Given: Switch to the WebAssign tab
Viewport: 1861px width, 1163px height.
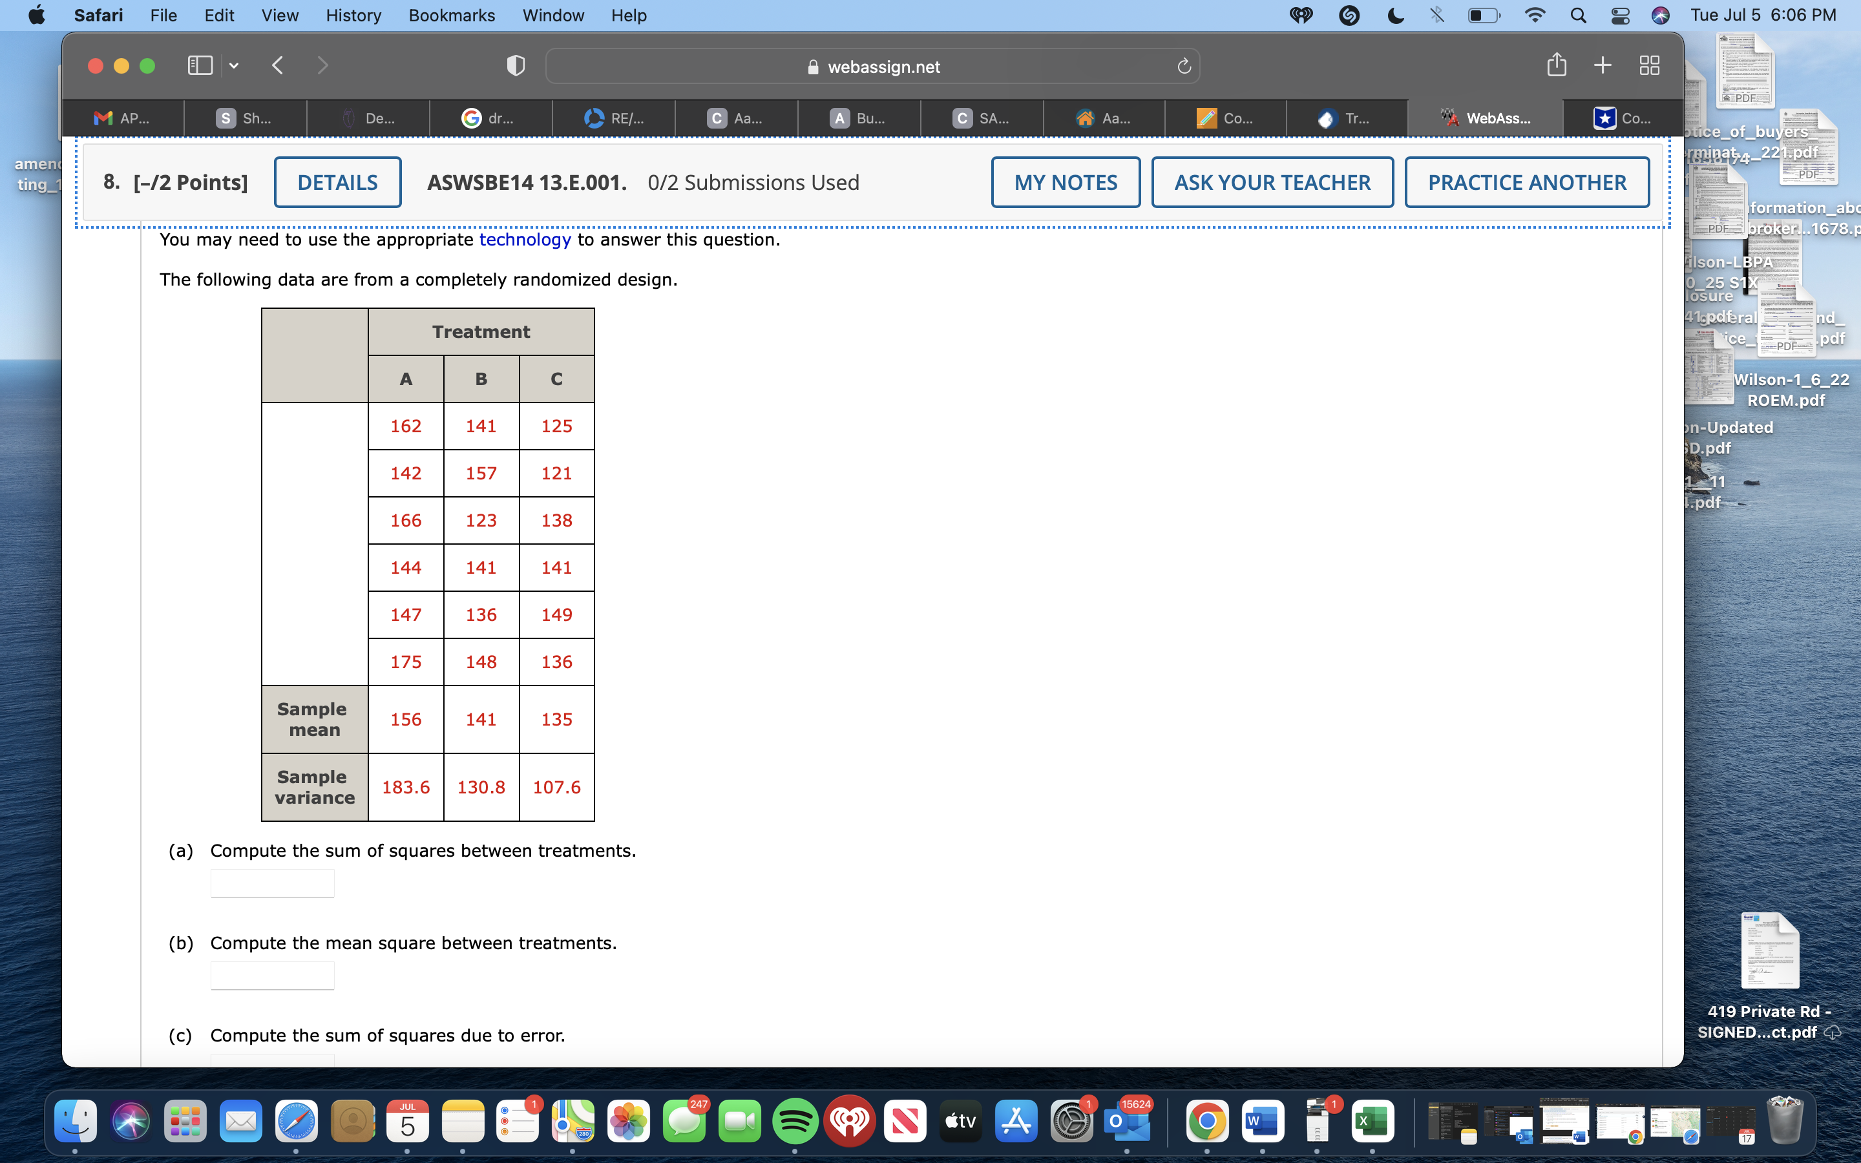Looking at the screenshot, I should click(1486, 118).
